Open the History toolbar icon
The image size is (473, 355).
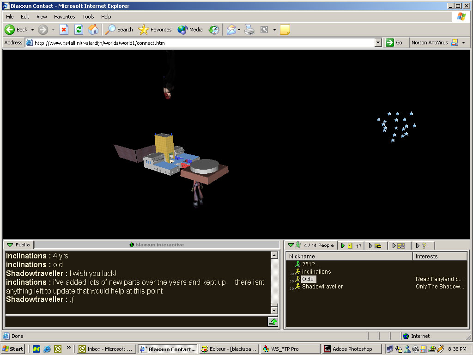tap(213, 30)
